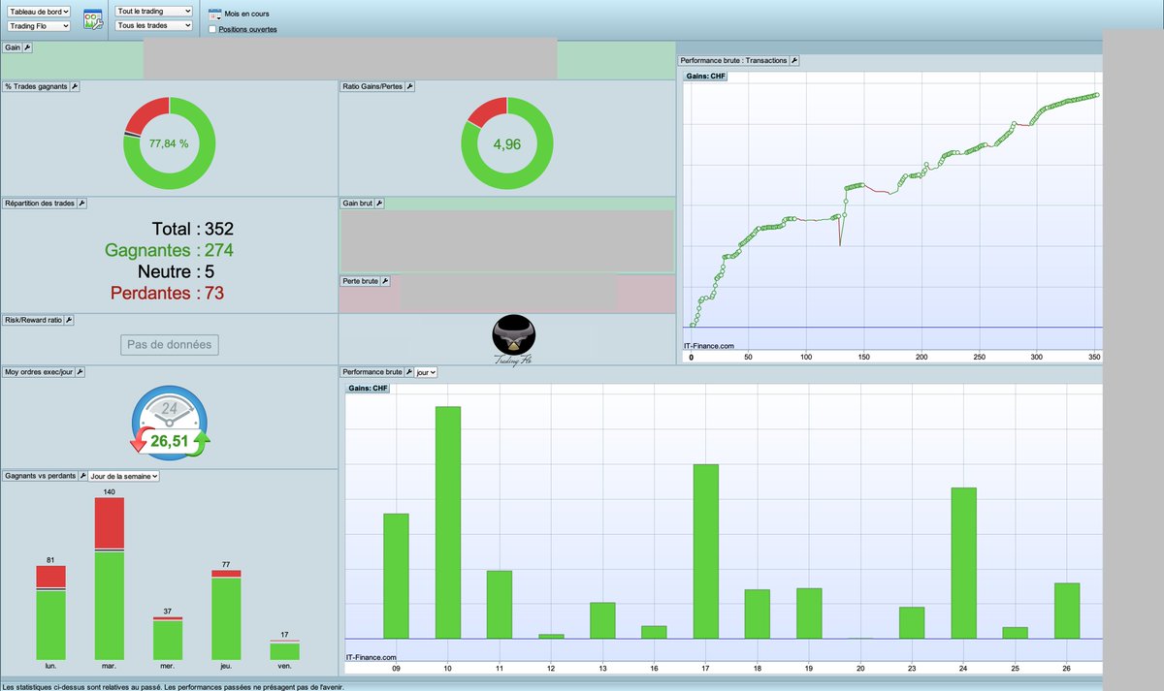This screenshot has width=1164, height=691.
Task: Click the Gagnants vs perdants panel title
Action: pyautogui.click(x=39, y=476)
